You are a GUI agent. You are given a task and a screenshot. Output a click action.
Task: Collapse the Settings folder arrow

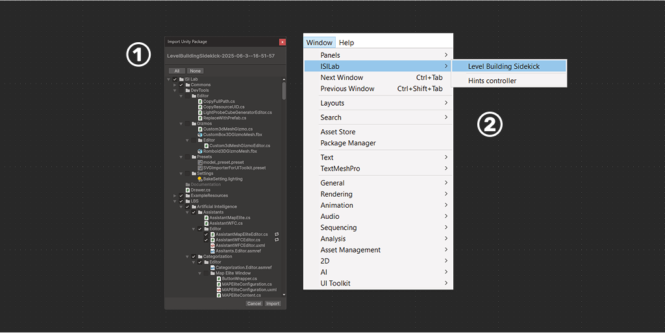[181, 173]
